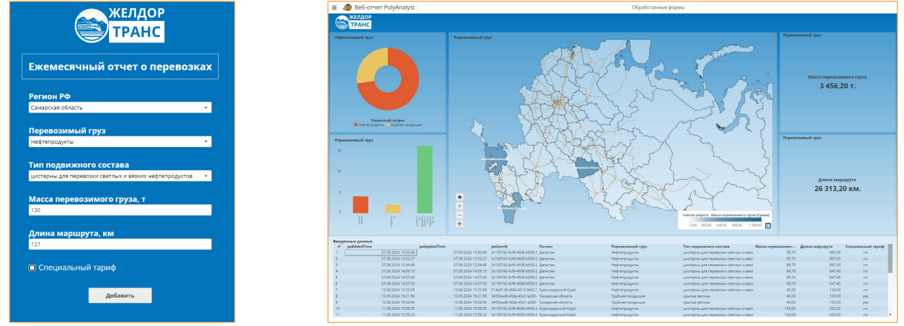Viewport: 904px width, 326px height.
Task: Expand the Перевозимый груз dropdown
Action: [x=119, y=142]
